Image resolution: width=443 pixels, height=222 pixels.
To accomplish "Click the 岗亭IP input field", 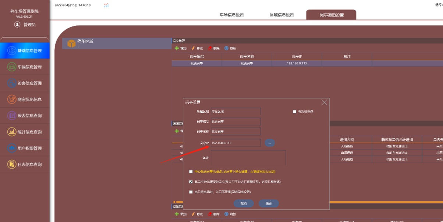I will click(236, 143).
